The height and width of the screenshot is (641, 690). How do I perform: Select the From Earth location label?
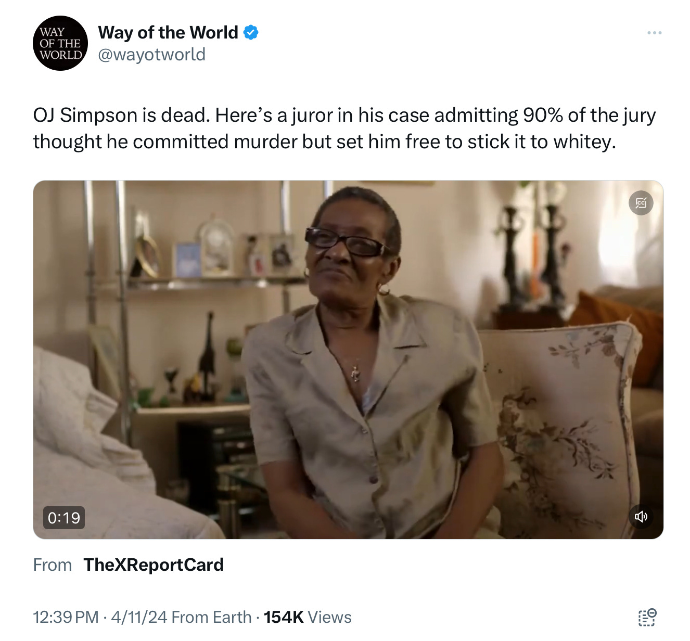point(211,617)
